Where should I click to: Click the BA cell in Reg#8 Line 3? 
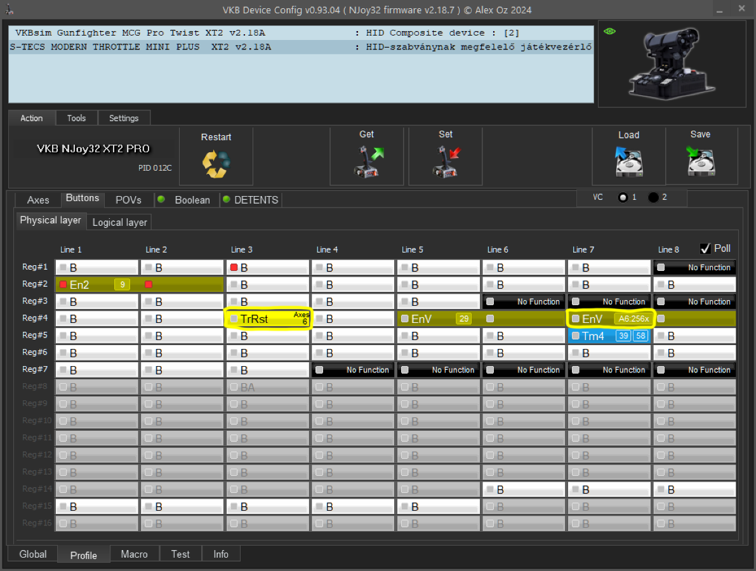[x=268, y=387]
